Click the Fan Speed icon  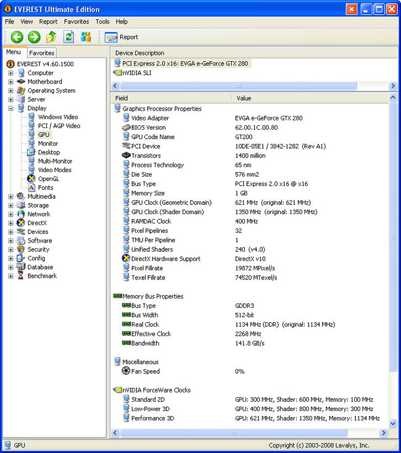click(126, 371)
